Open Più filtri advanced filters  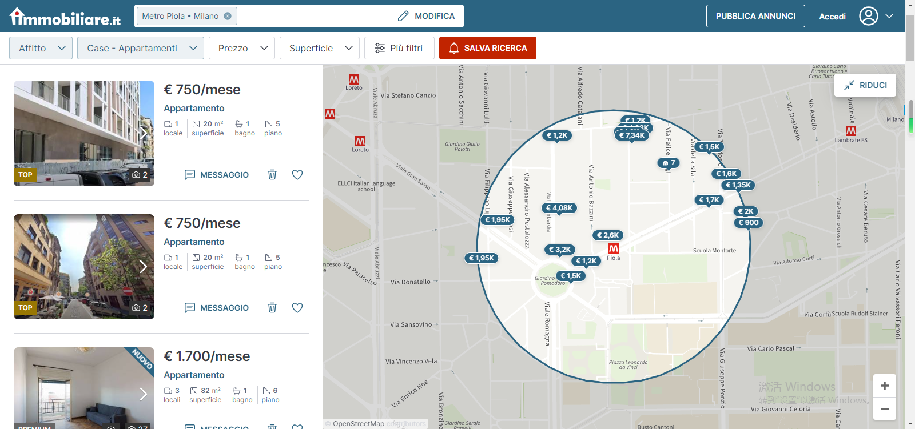[x=399, y=48]
